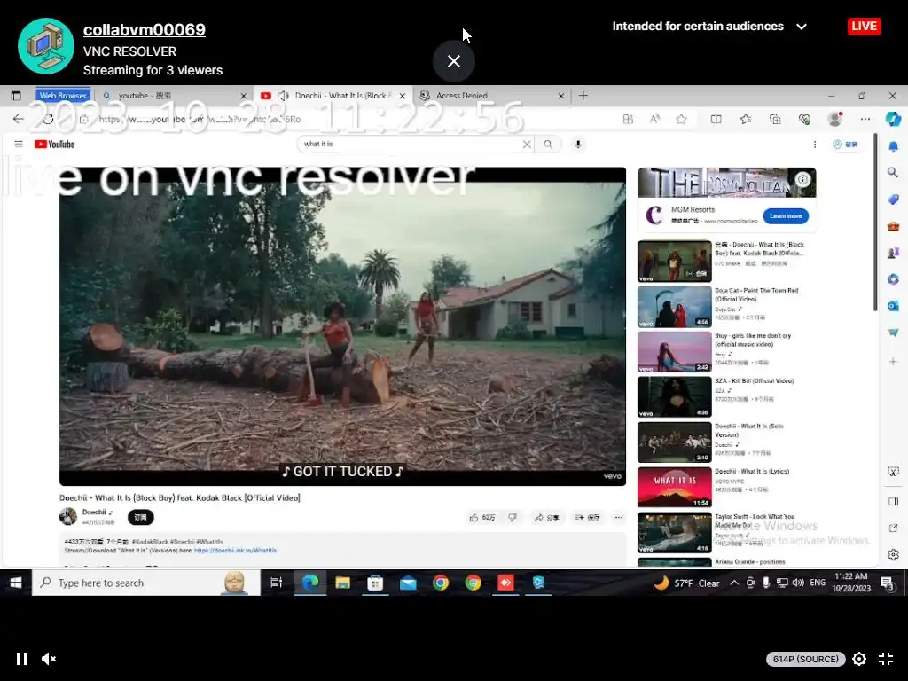
Task: Click the main video player
Action: pyautogui.click(x=342, y=326)
